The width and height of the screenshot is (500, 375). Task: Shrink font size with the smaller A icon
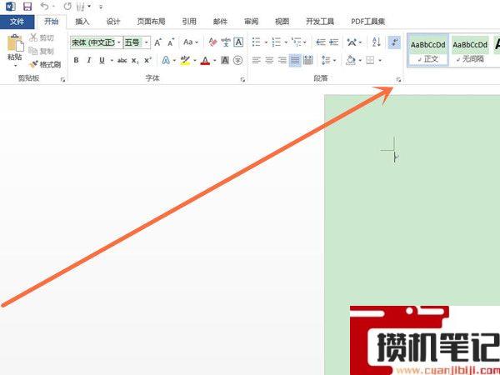[171, 42]
